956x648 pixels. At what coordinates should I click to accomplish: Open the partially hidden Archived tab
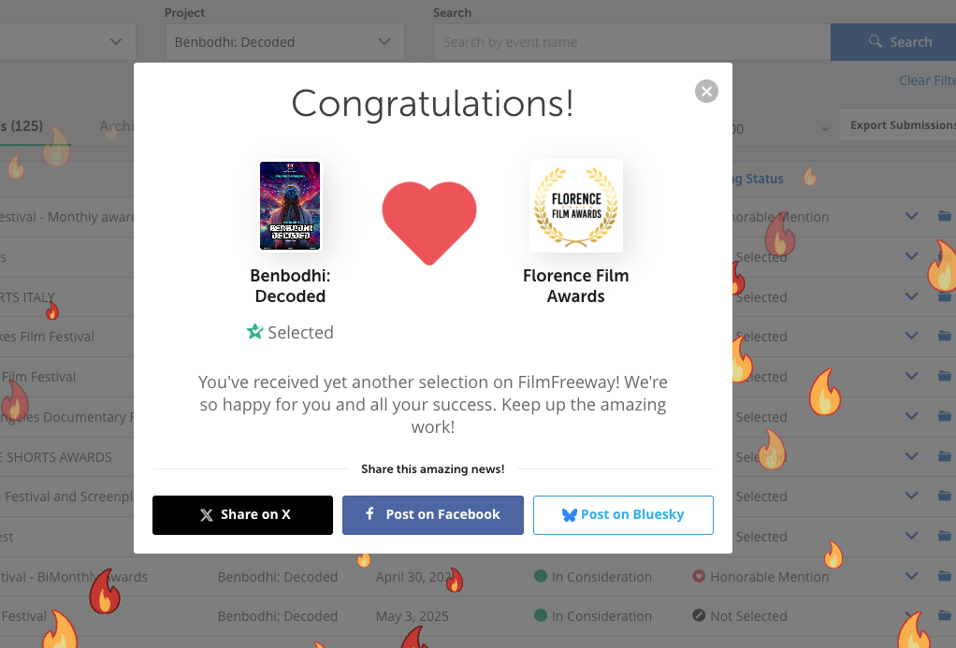tap(116, 126)
